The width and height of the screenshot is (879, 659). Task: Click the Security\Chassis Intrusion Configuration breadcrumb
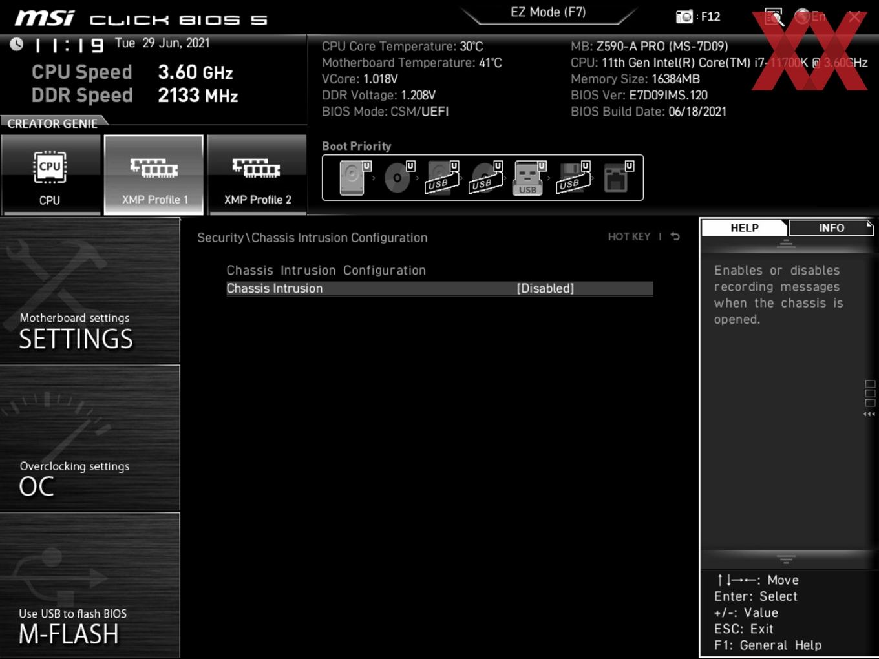click(x=312, y=238)
